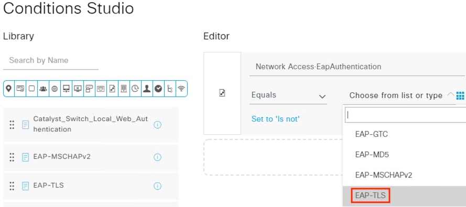Filter library by certificate icon
Image resolution: width=466 pixels, height=207 pixels.
click(20, 89)
